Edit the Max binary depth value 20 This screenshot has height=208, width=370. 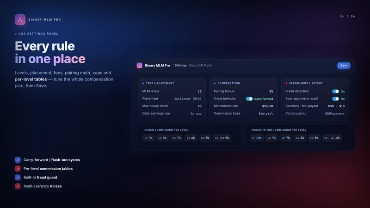pyautogui.click(x=200, y=106)
